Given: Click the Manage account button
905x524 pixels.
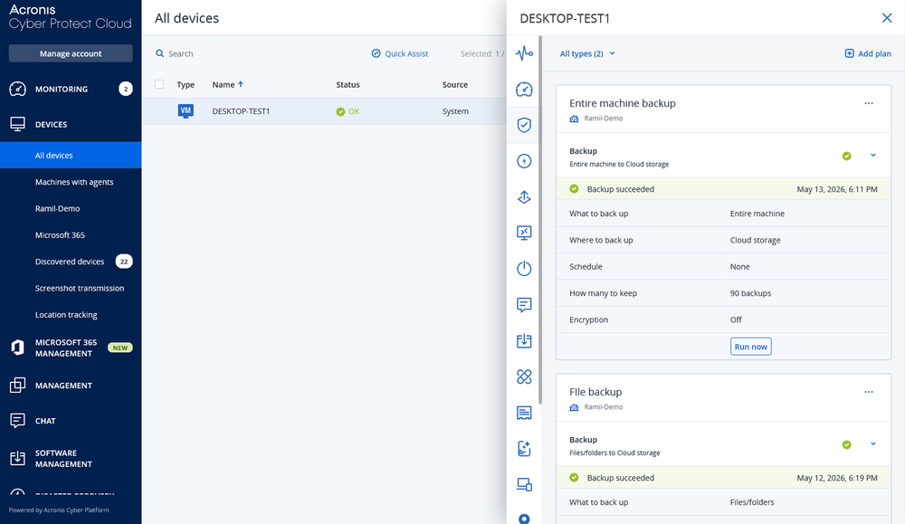Looking at the screenshot, I should pyautogui.click(x=71, y=53).
